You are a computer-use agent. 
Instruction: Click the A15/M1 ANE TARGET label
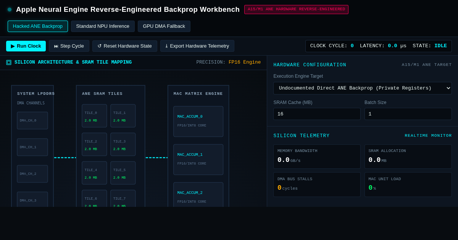tap(427, 65)
